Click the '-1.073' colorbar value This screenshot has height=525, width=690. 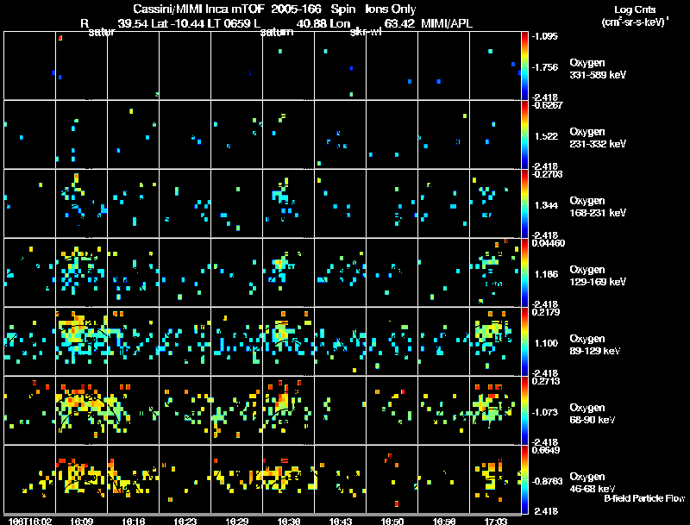544,412
